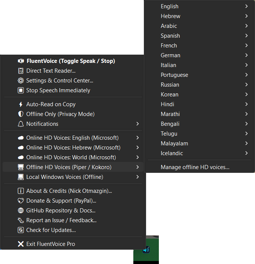Expand Online HD Voices: Hebrew arrow
This screenshot has height=264, width=255.
(137, 148)
